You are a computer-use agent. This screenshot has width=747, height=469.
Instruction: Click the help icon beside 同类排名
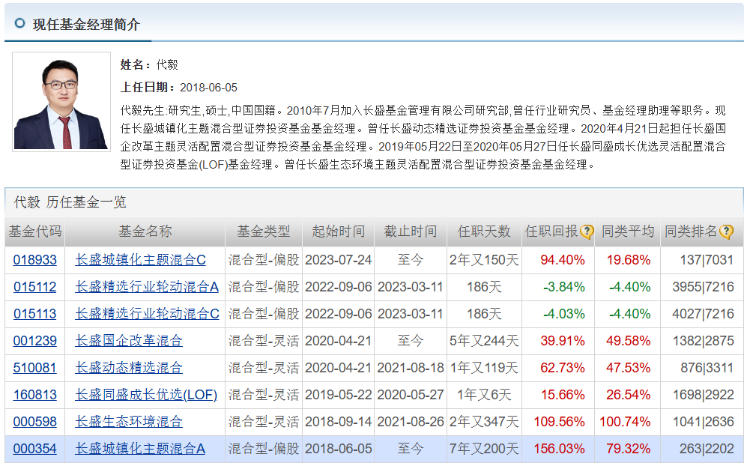[726, 232]
